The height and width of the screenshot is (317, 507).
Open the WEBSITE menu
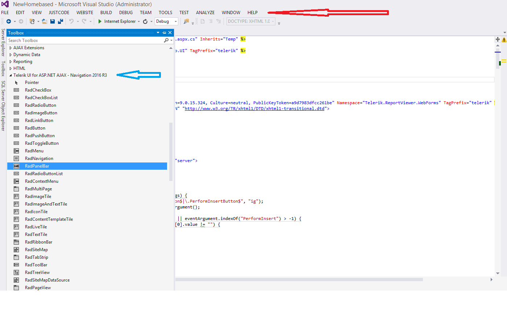tap(85, 12)
